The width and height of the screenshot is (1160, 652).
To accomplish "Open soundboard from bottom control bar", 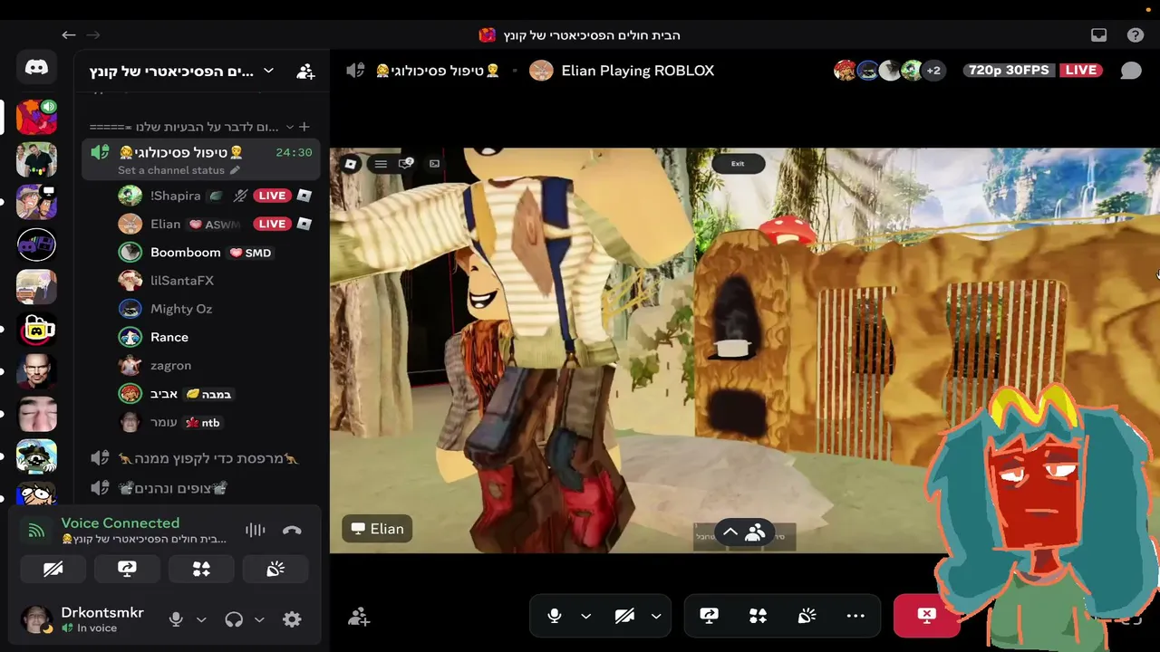I will [807, 616].
